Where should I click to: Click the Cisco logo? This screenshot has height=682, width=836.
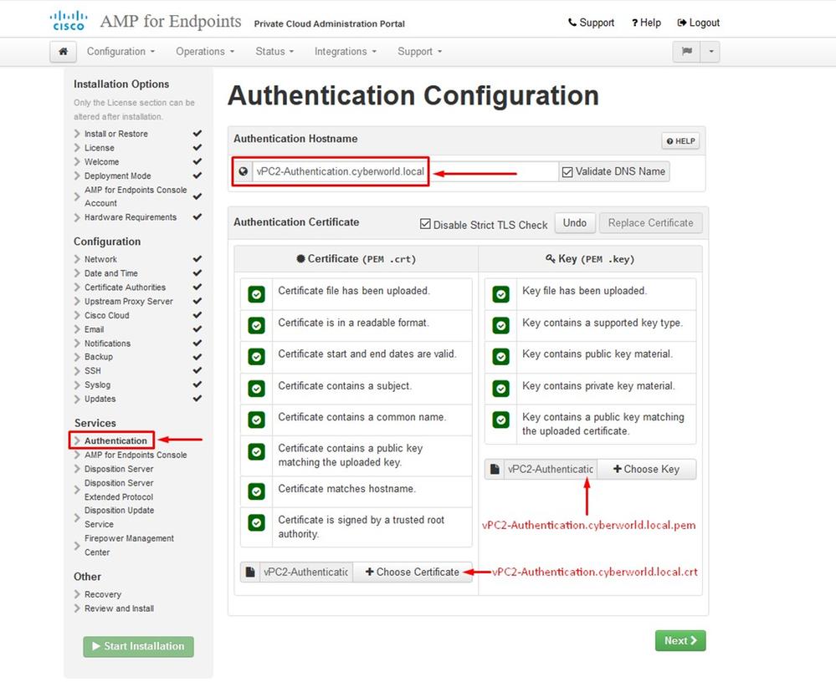[69, 21]
